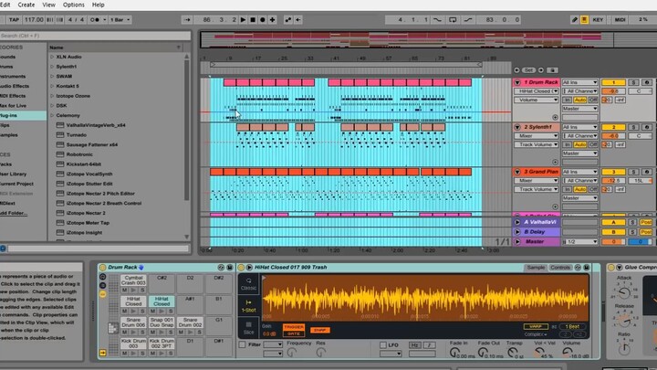Click the TAP tempo button
657x370 pixels.
tap(14, 20)
